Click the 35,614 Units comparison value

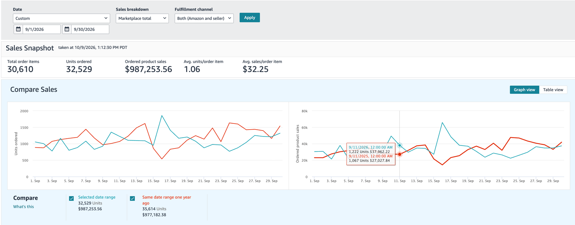click(x=154, y=209)
